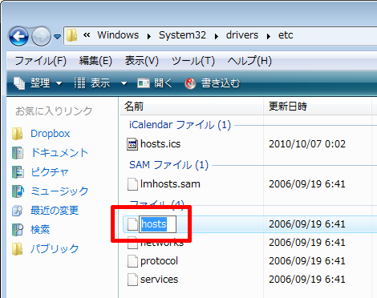The height and width of the screenshot is (298, 377).
Task: Select etc in the breadcrumb path
Action: [286, 35]
